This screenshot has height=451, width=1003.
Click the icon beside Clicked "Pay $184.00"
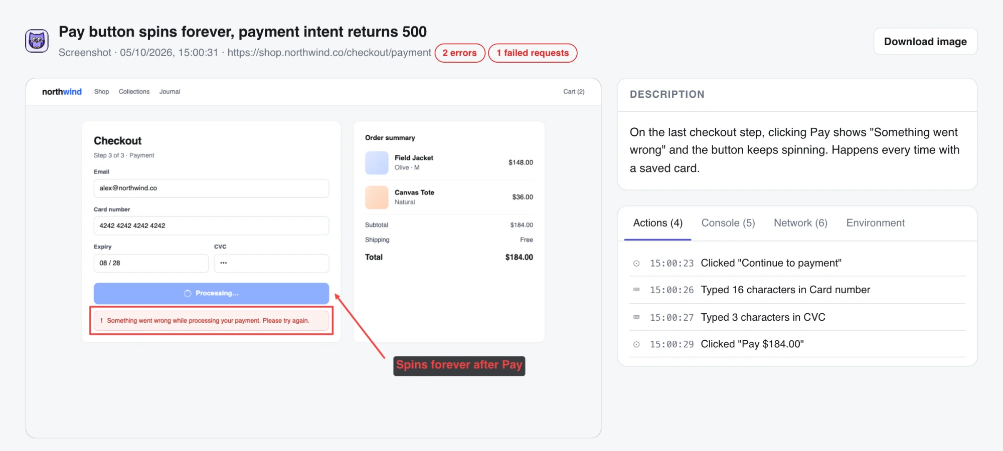[636, 344]
